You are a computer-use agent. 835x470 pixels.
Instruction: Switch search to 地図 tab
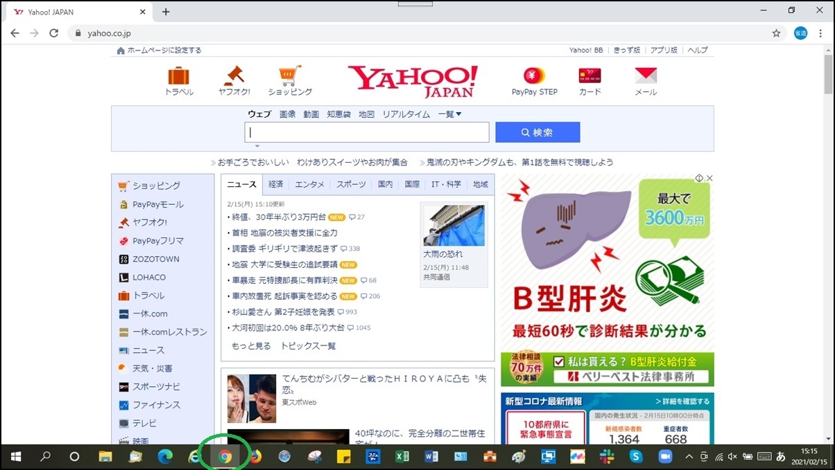point(366,114)
